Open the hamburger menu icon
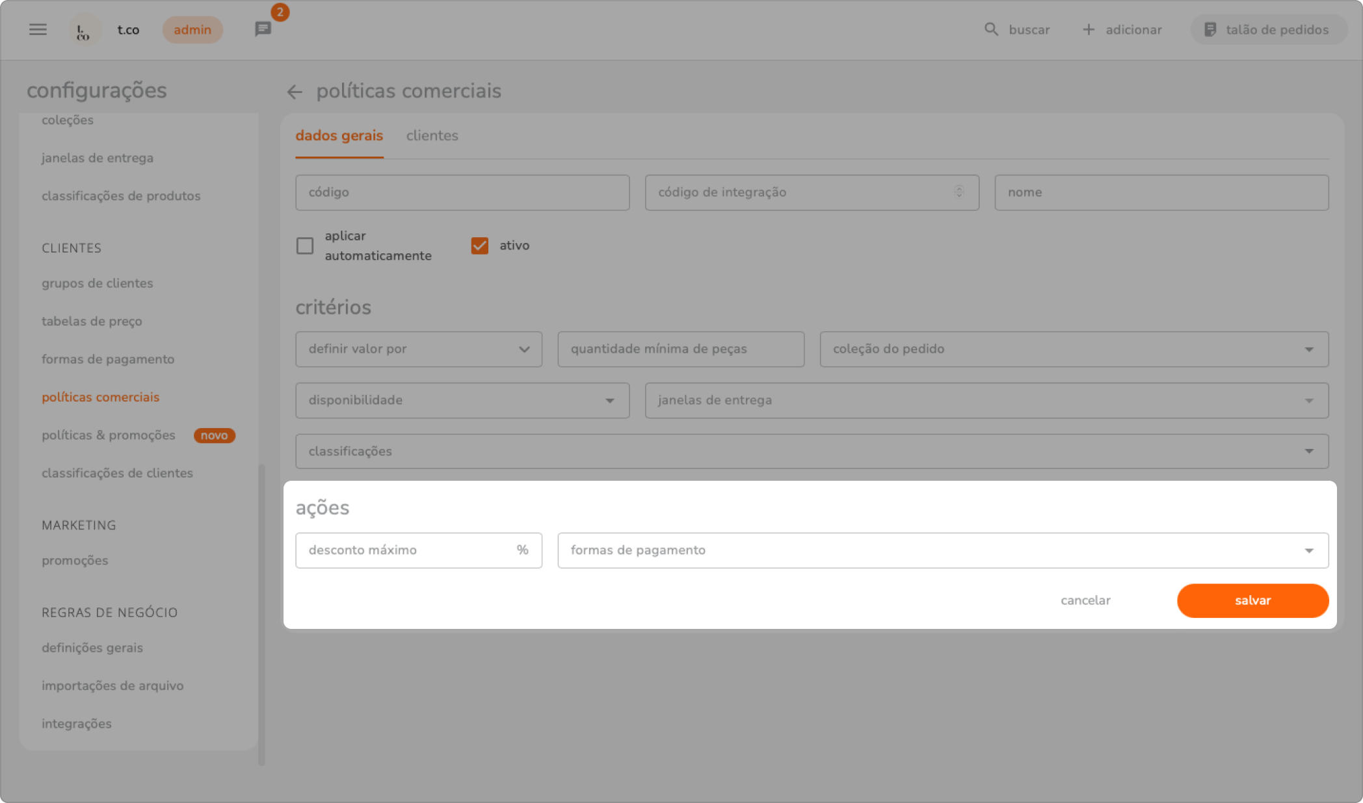Viewport: 1363px width, 803px height. pos(38,30)
